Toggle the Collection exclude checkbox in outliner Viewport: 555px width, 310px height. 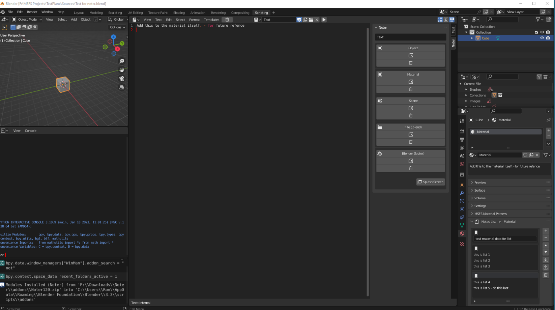536,32
